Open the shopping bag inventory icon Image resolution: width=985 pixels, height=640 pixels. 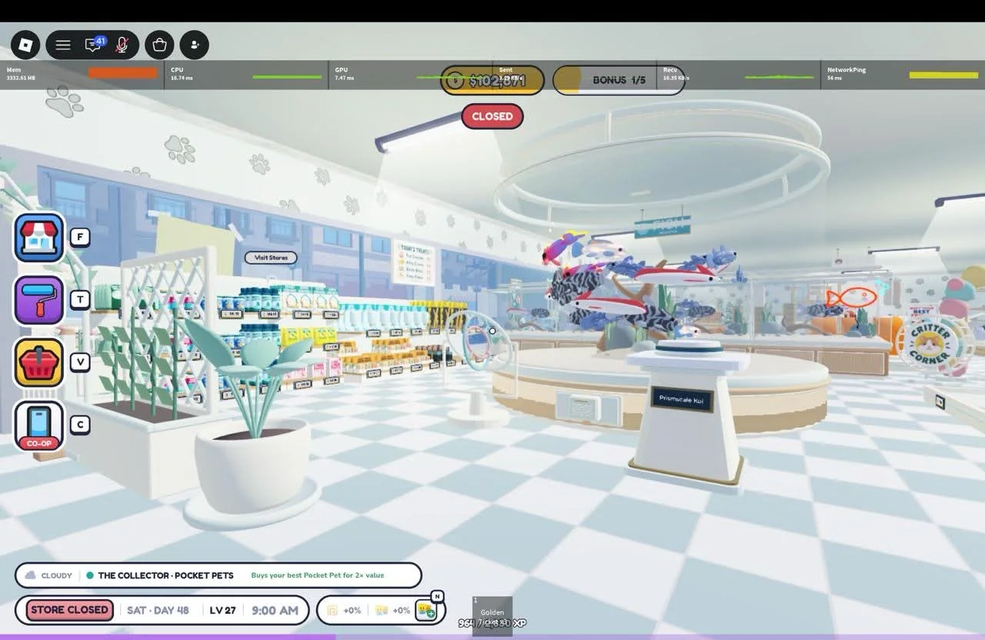(x=159, y=45)
